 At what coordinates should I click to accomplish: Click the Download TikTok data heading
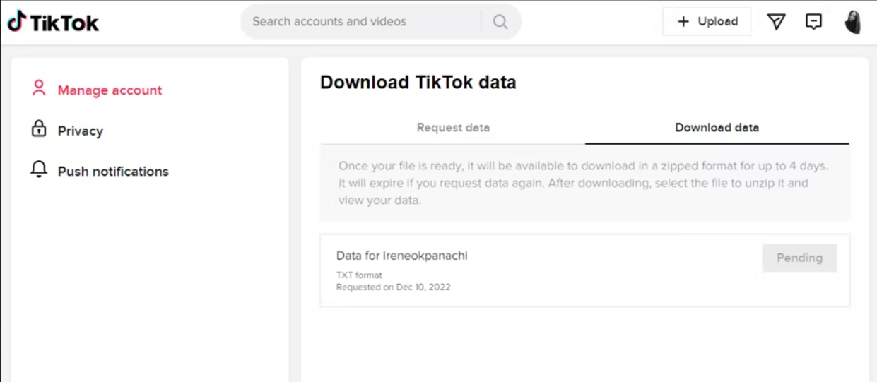tap(418, 83)
